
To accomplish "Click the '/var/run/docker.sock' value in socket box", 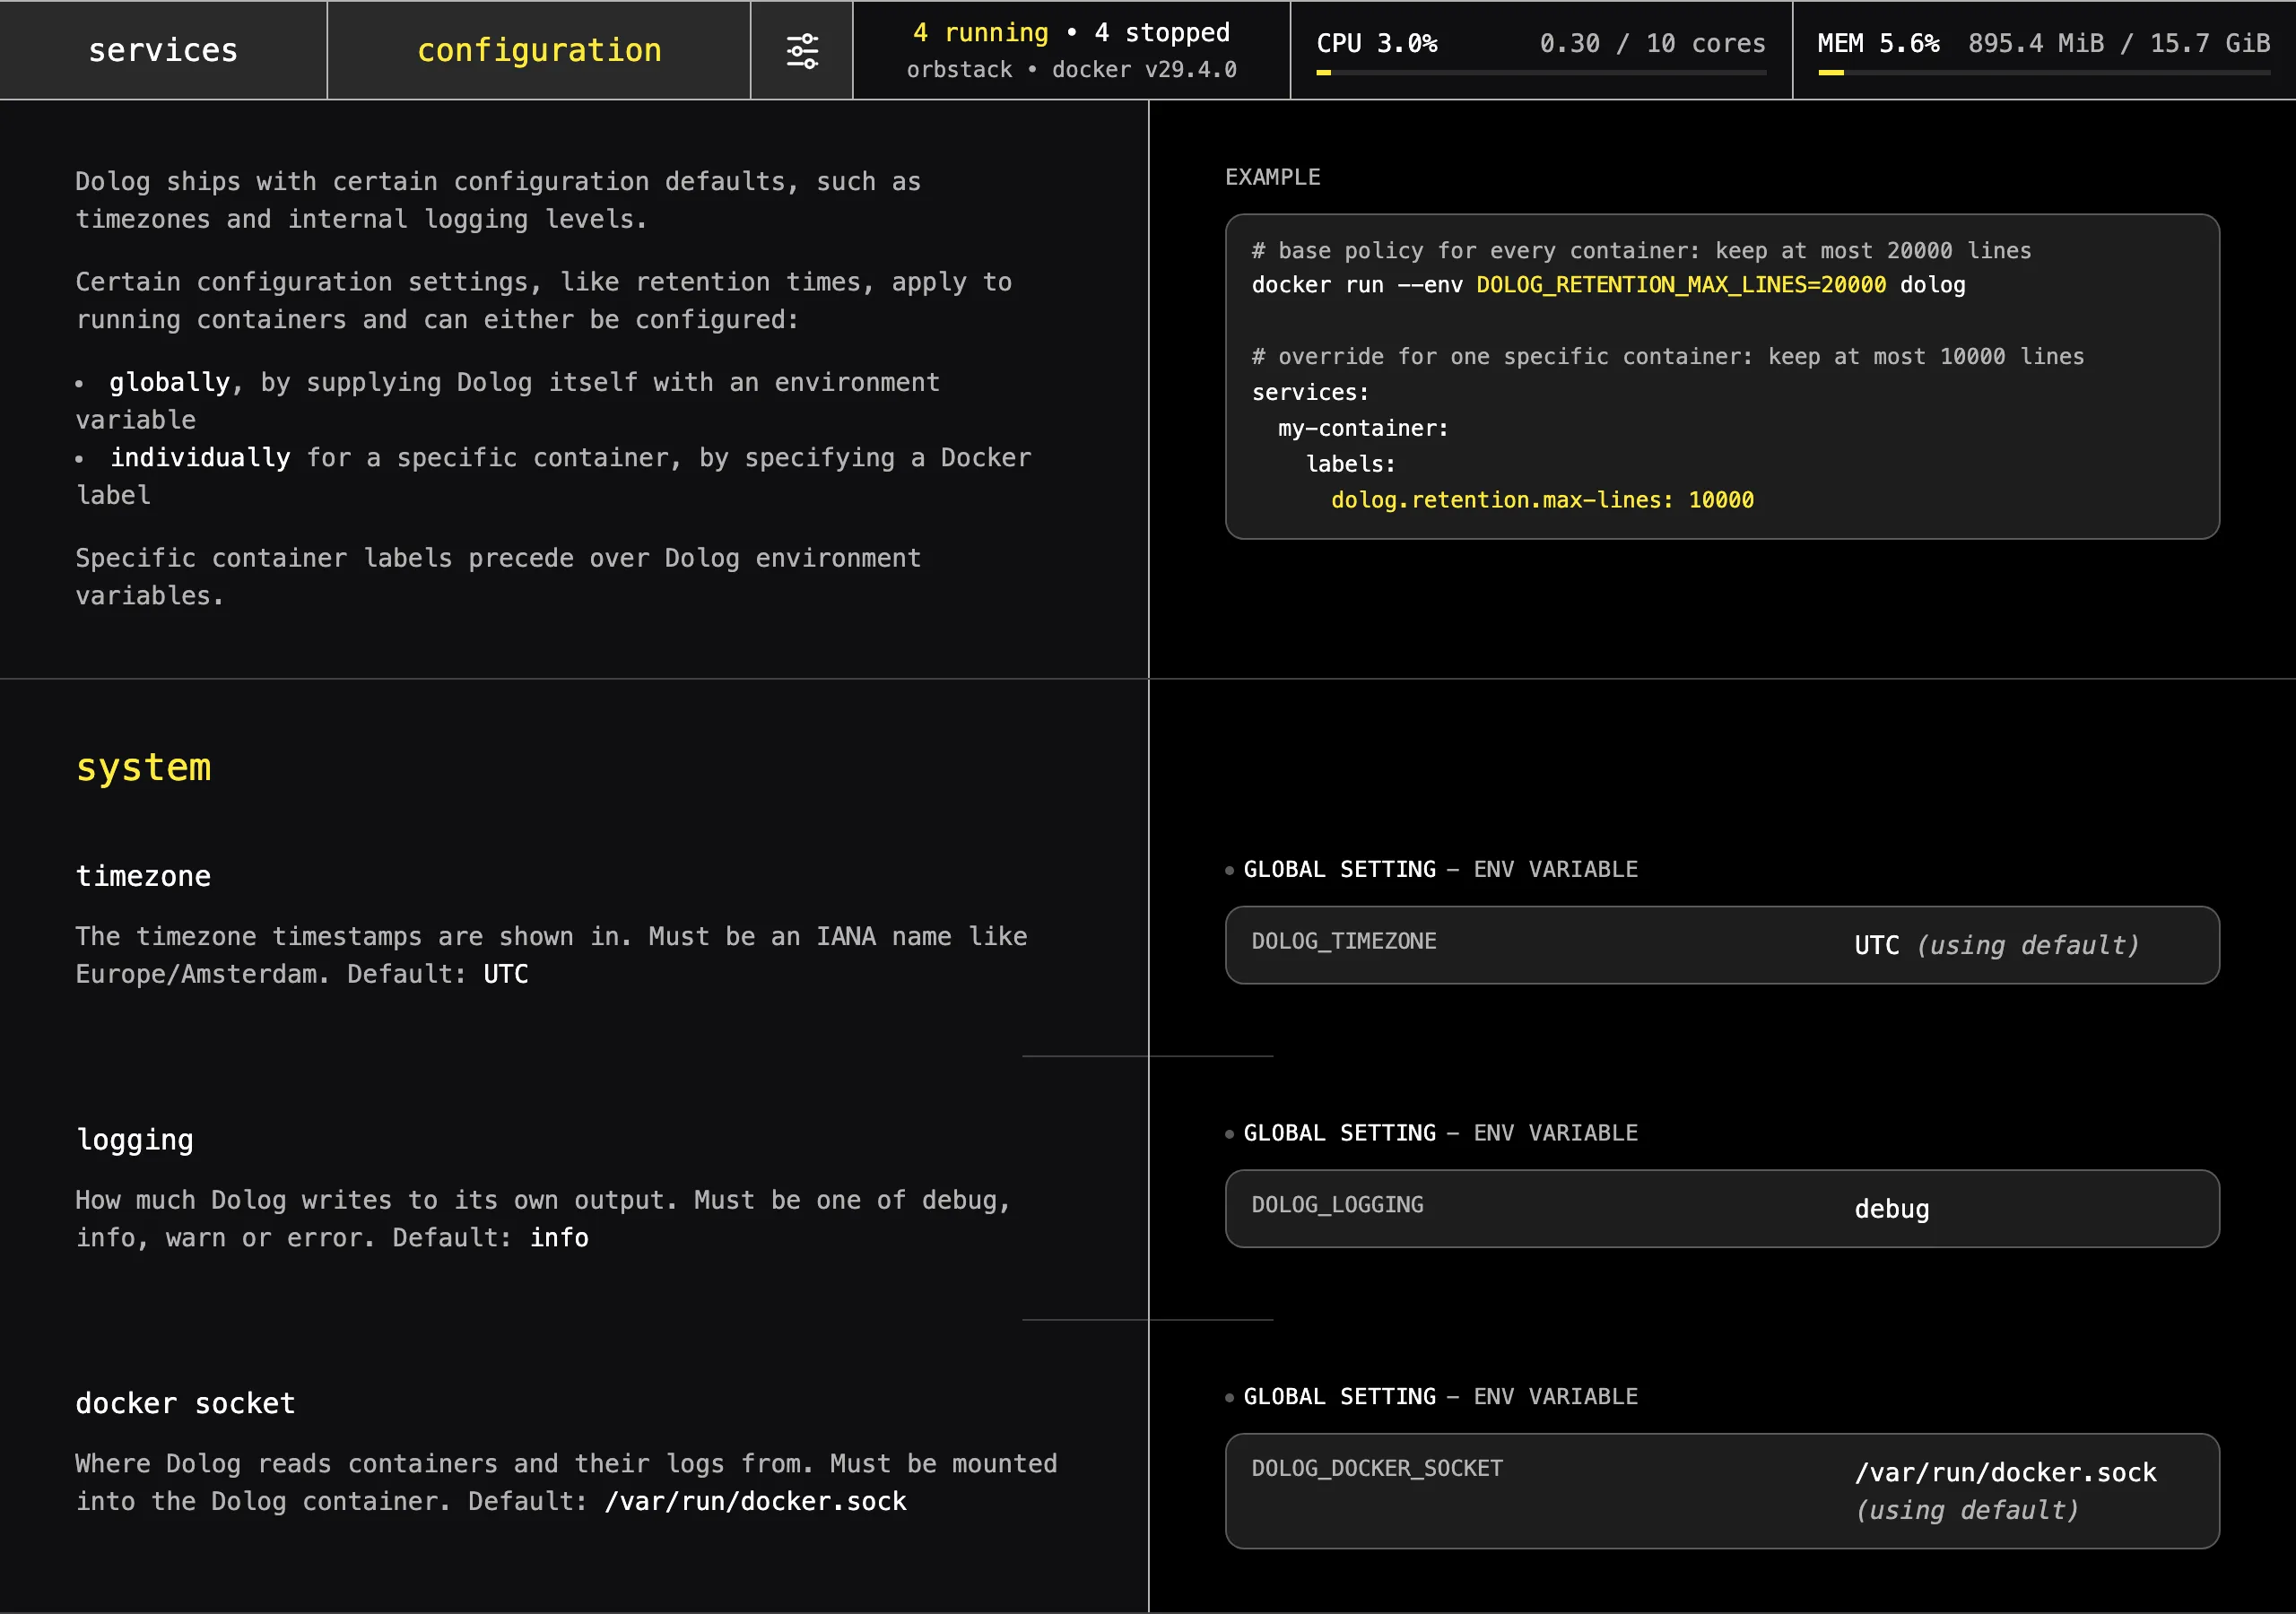I will tap(2005, 1472).
